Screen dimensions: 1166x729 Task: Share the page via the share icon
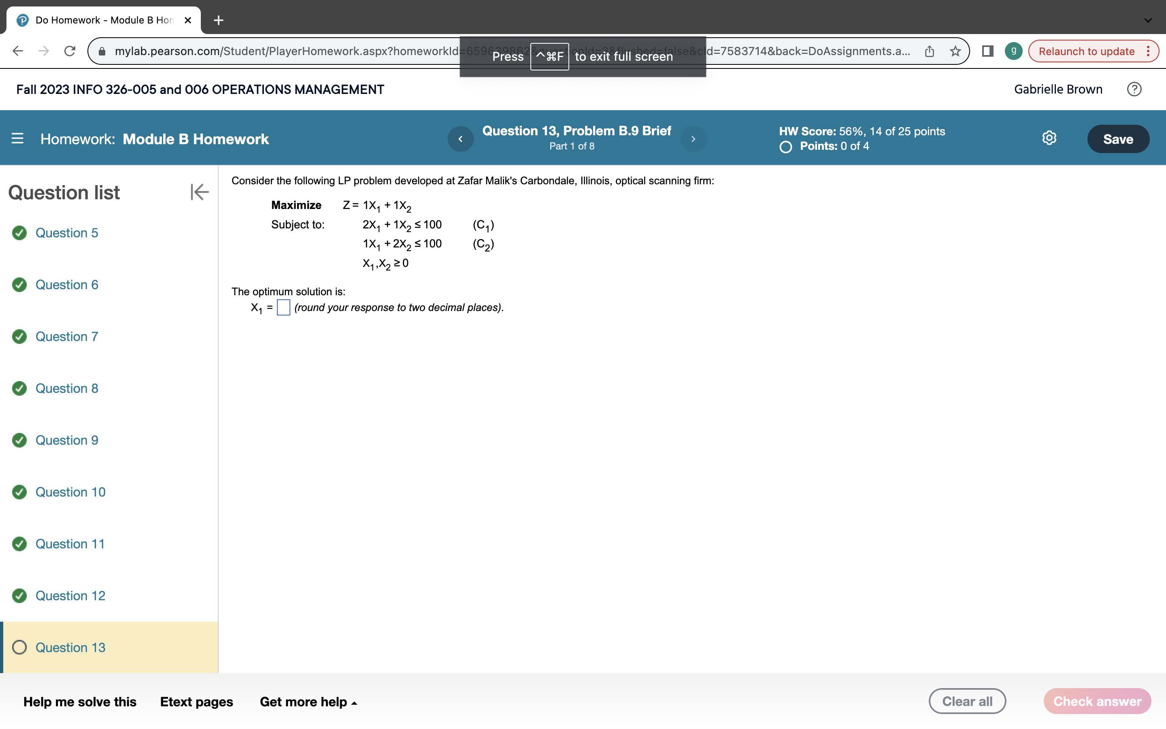pos(929,51)
